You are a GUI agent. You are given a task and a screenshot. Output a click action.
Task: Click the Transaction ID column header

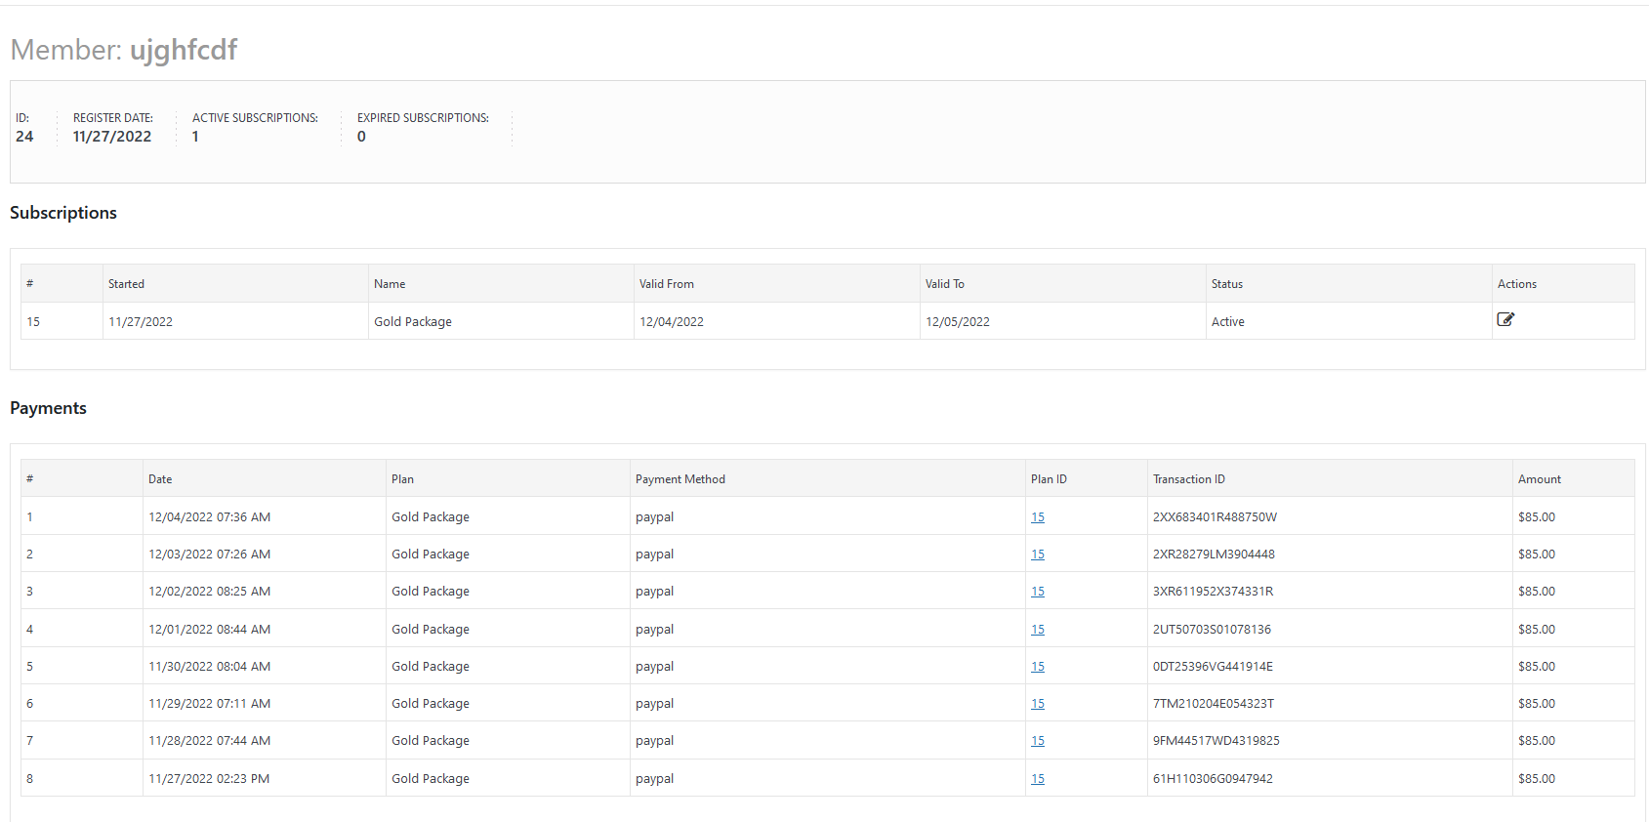tap(1189, 479)
